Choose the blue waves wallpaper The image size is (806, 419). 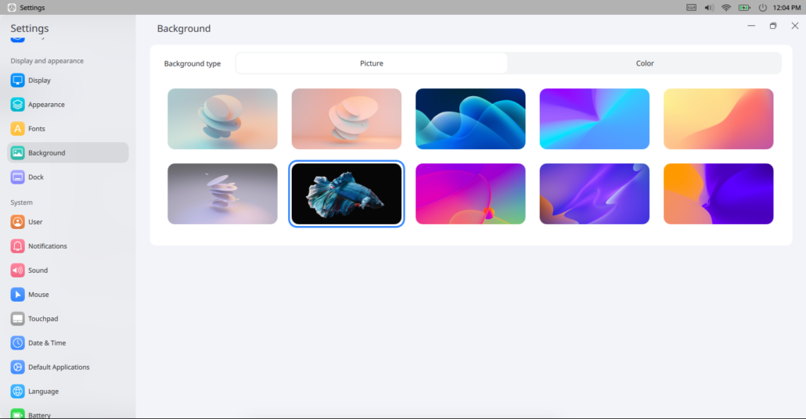click(x=470, y=119)
